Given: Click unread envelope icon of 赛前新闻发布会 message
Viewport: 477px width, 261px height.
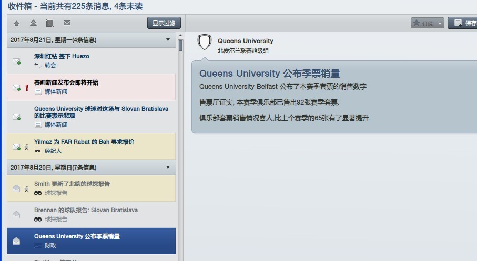Looking at the screenshot, I should (x=16, y=88).
